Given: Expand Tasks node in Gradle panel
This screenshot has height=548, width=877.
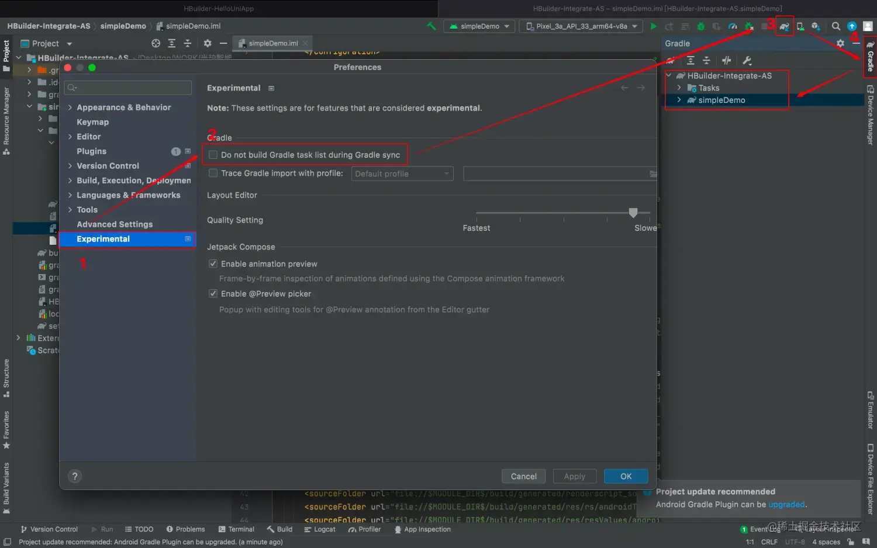Looking at the screenshot, I should point(679,88).
